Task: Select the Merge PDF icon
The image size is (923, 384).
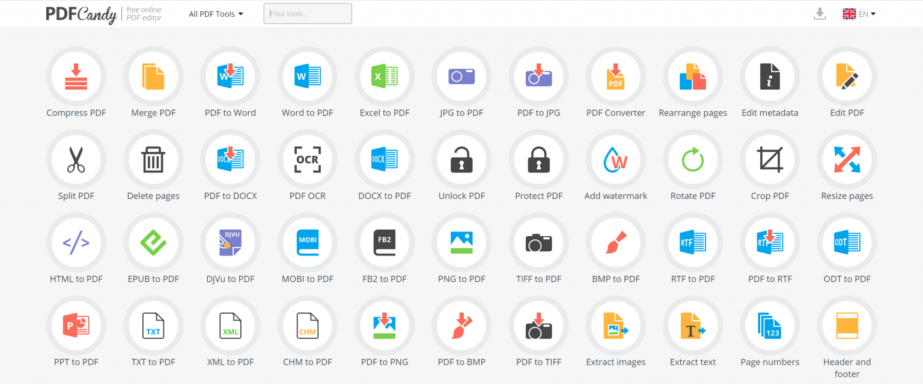Action: pos(153,76)
